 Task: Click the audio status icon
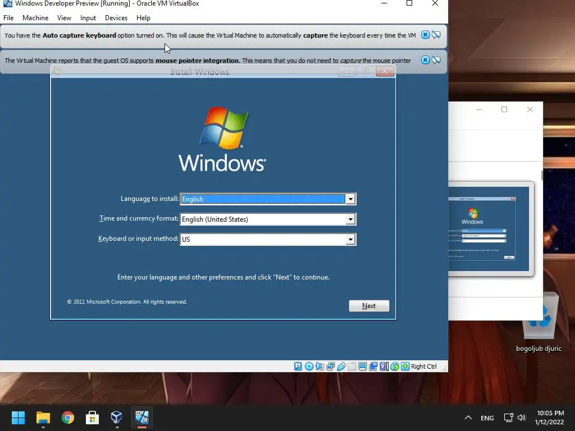point(320,366)
